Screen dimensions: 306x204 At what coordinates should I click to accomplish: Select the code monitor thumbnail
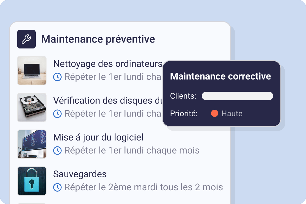pos(32,144)
